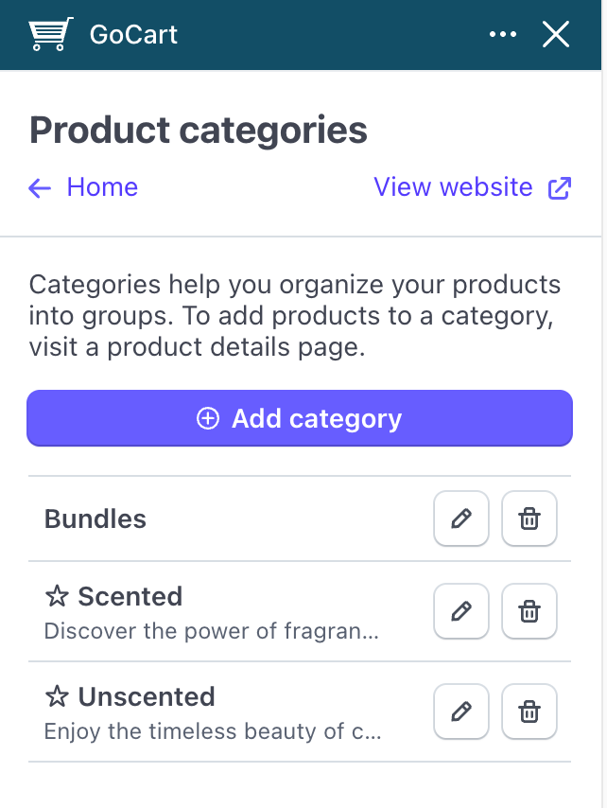Click the Home link
Screen dimensions: 607x808
102,186
